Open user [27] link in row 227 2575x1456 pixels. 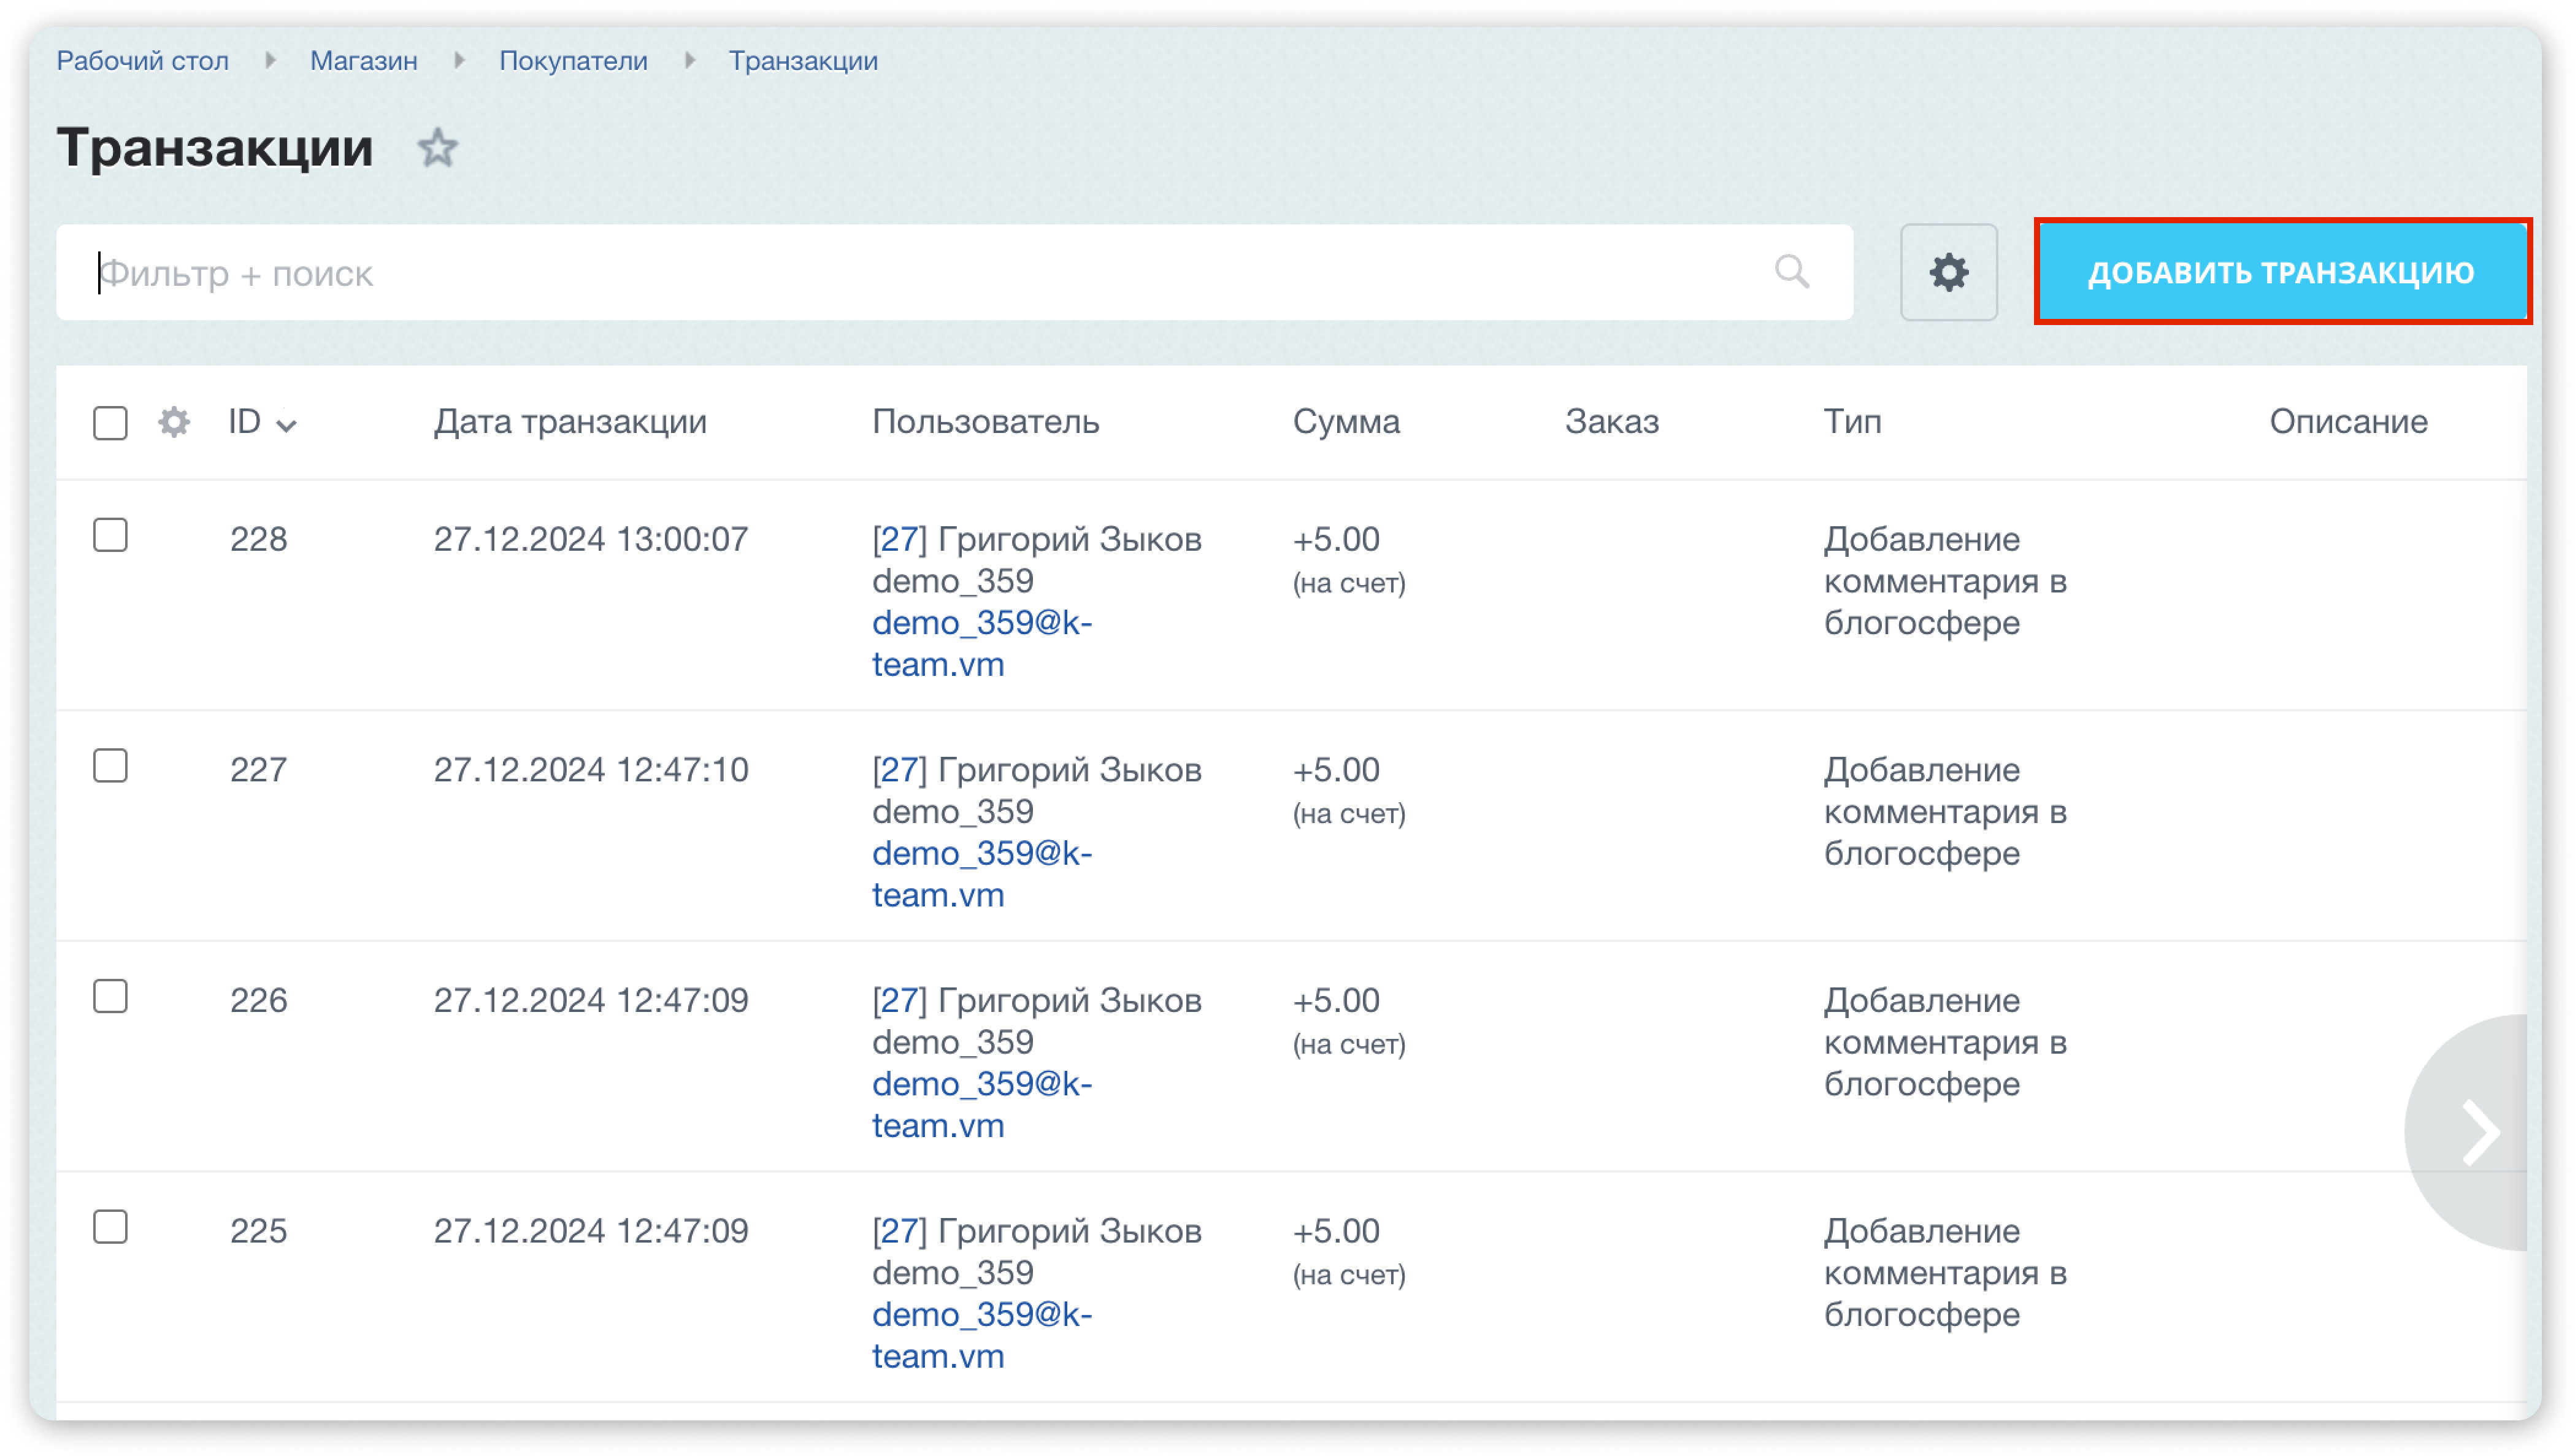point(899,770)
